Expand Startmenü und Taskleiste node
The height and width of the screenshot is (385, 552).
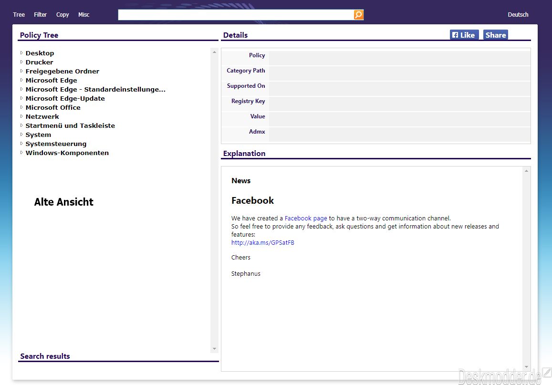click(21, 125)
